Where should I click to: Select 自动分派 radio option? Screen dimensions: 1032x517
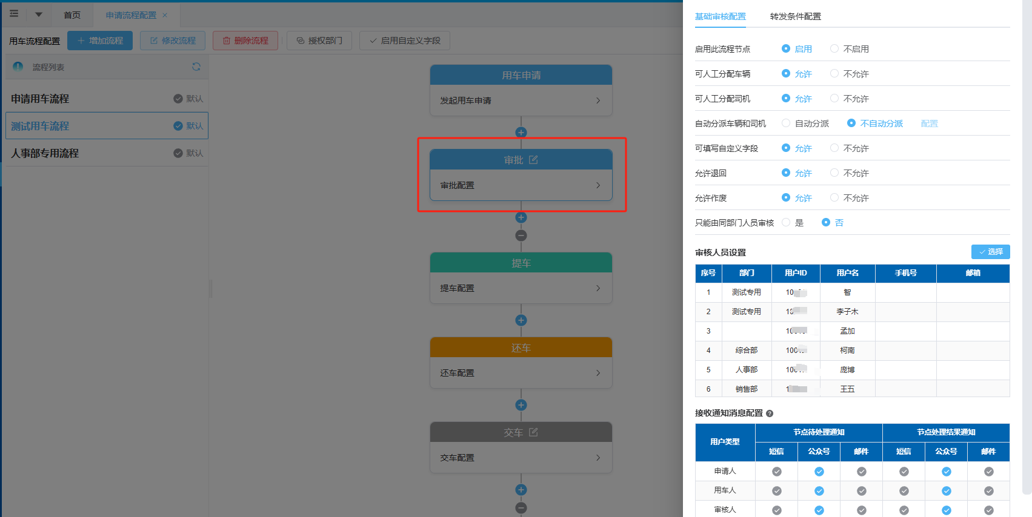click(786, 123)
